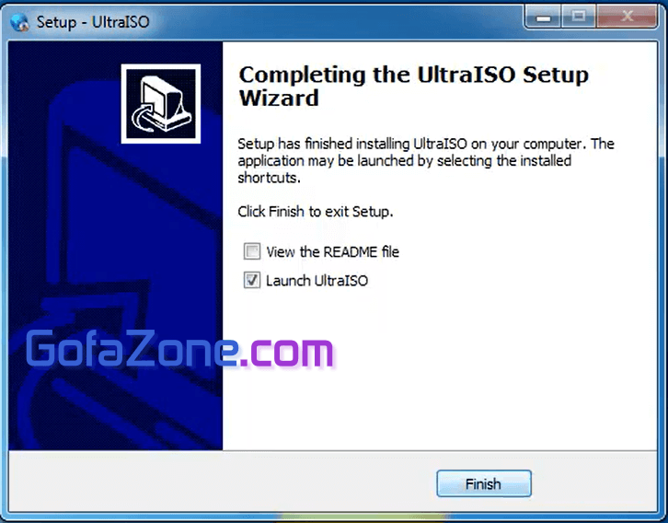Click Finish to exit the setup
This screenshot has width=668, height=523.
pyautogui.click(x=484, y=483)
